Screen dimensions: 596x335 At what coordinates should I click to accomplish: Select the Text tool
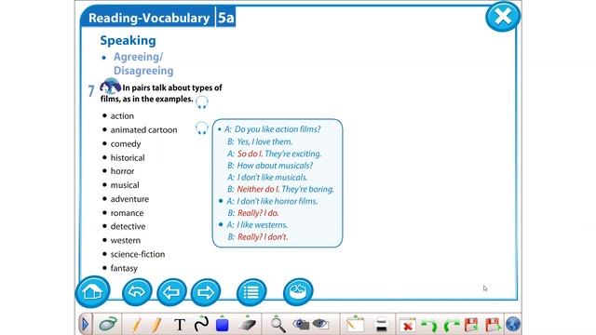180,325
